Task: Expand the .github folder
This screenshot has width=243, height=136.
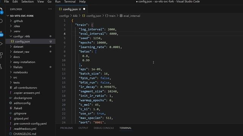Action: click(18, 21)
